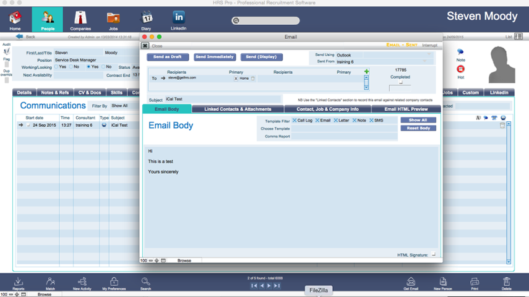
Task: Switch to Linked Contacts & Attachments tab
Action: click(x=238, y=109)
